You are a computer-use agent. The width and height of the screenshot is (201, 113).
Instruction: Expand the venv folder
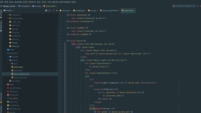[6, 84]
